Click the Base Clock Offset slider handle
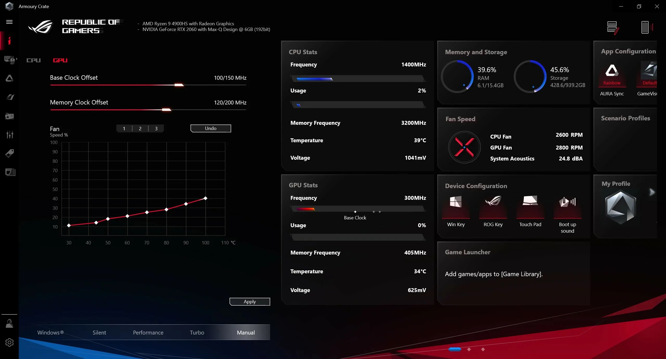Screen dimensions: 666x359 [179, 85]
